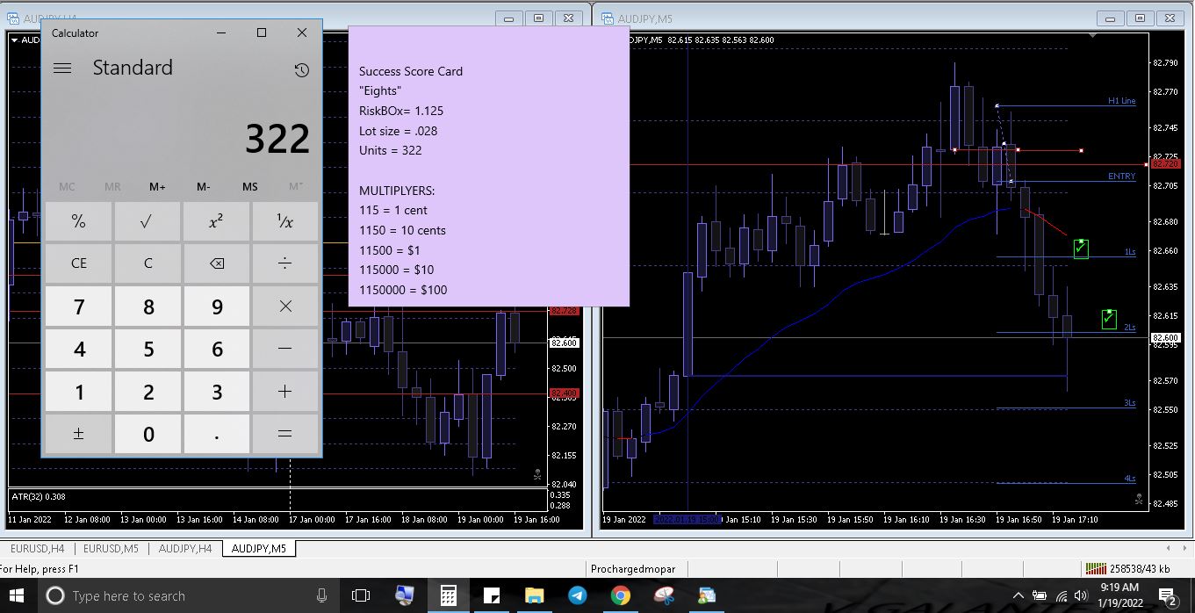Click the C clear key

[148, 263]
